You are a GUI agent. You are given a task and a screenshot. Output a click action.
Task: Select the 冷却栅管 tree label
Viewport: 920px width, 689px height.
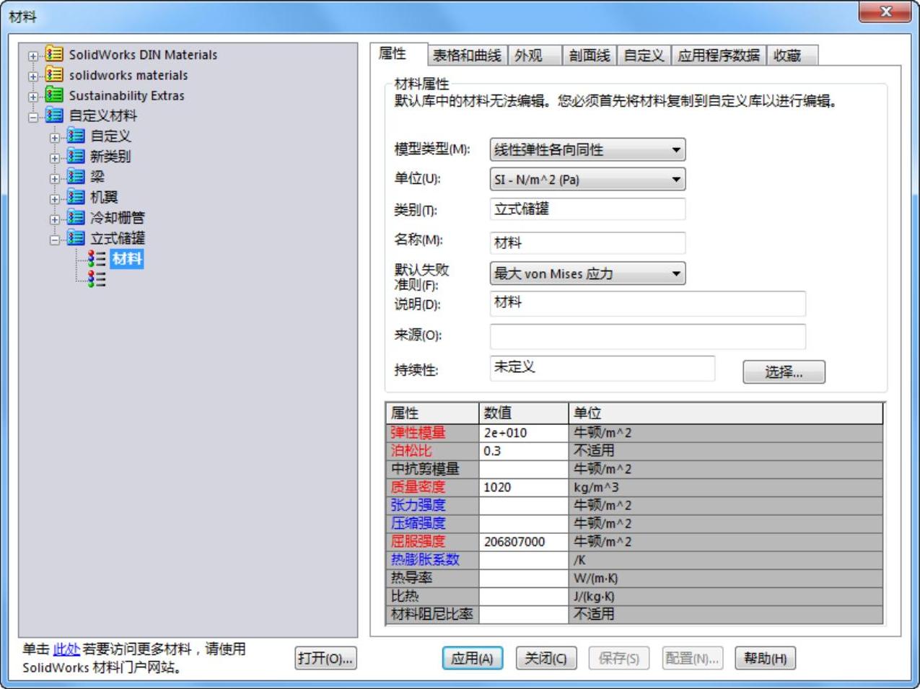(117, 217)
